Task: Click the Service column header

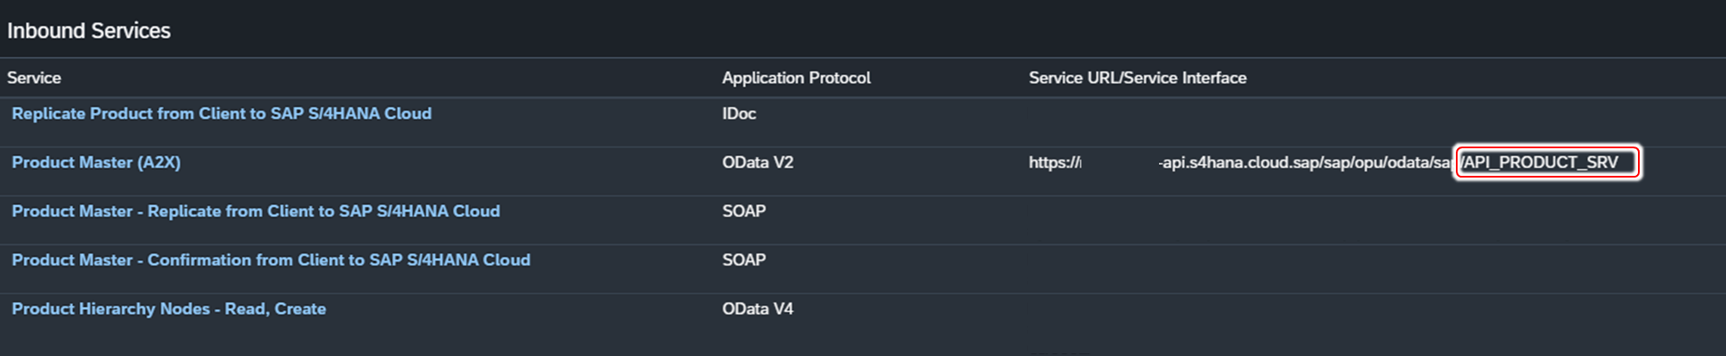Action: pyautogui.click(x=35, y=78)
